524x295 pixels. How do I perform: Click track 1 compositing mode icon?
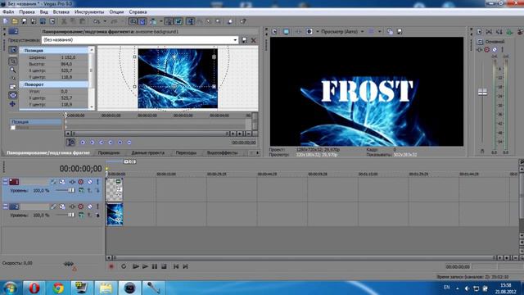click(81, 190)
